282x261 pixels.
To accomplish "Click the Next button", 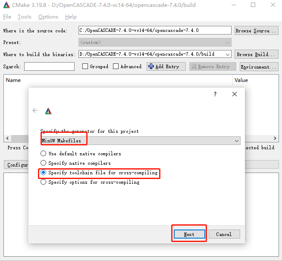I will [189, 234].
